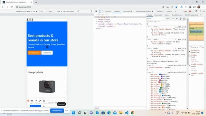Viewport: 206px width, 116px height.
Task: Add a new style rule plus icon
Action: coord(177,19)
